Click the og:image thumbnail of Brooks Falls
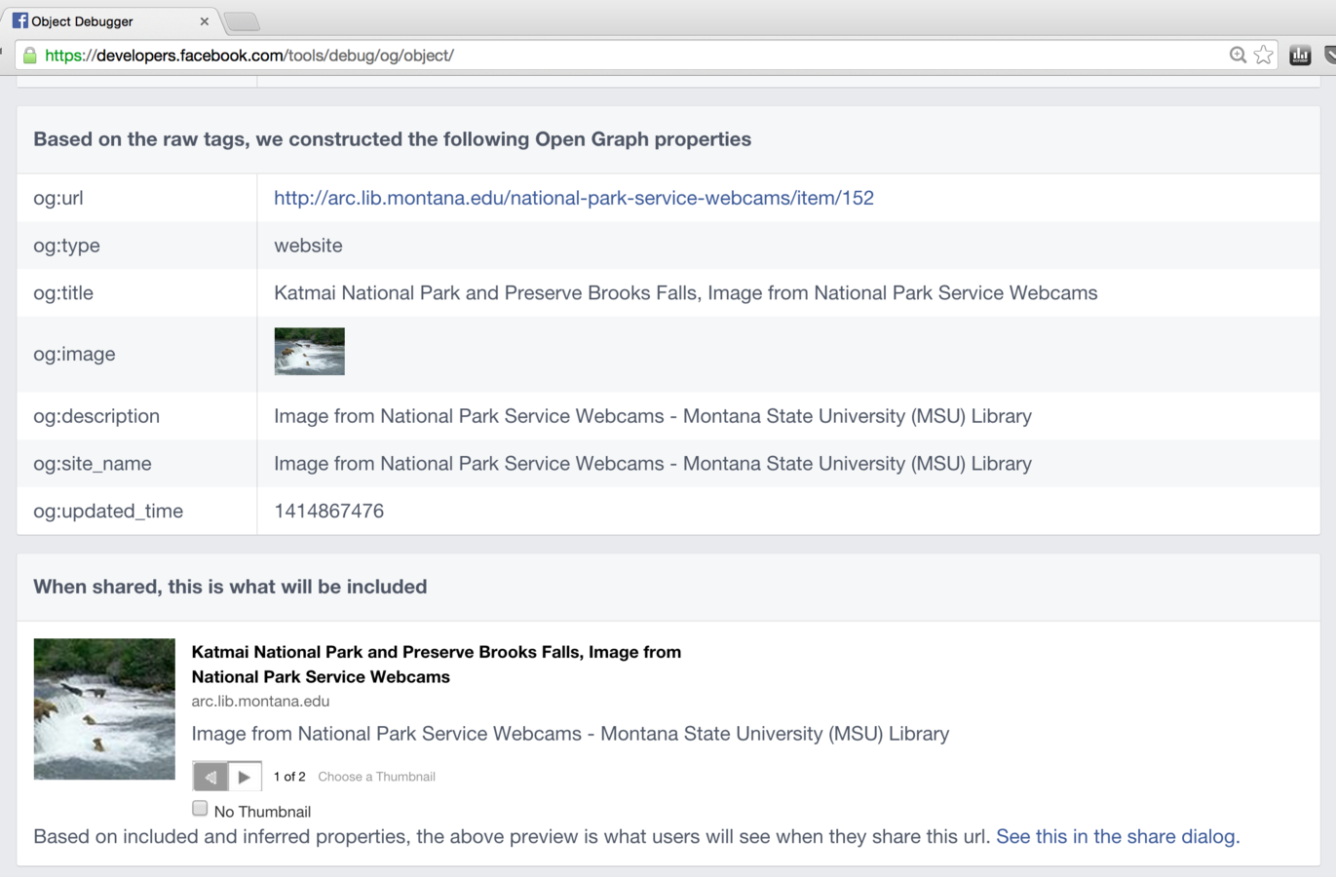1336x877 pixels. click(x=310, y=352)
